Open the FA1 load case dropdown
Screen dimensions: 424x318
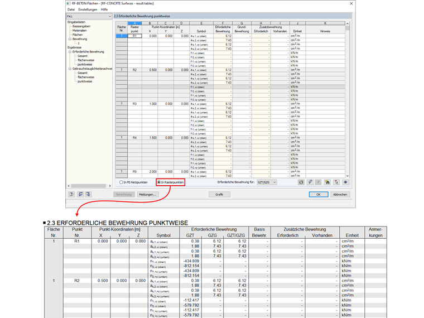(x=109, y=17)
